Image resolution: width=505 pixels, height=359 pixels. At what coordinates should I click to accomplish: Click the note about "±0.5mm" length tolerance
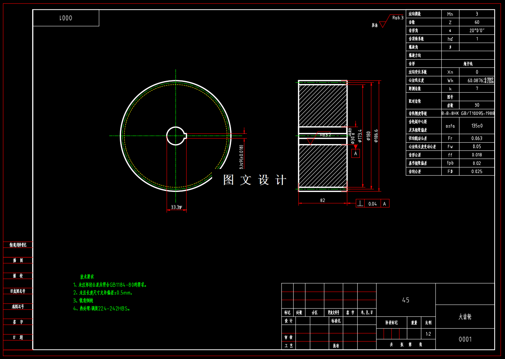(x=103, y=293)
